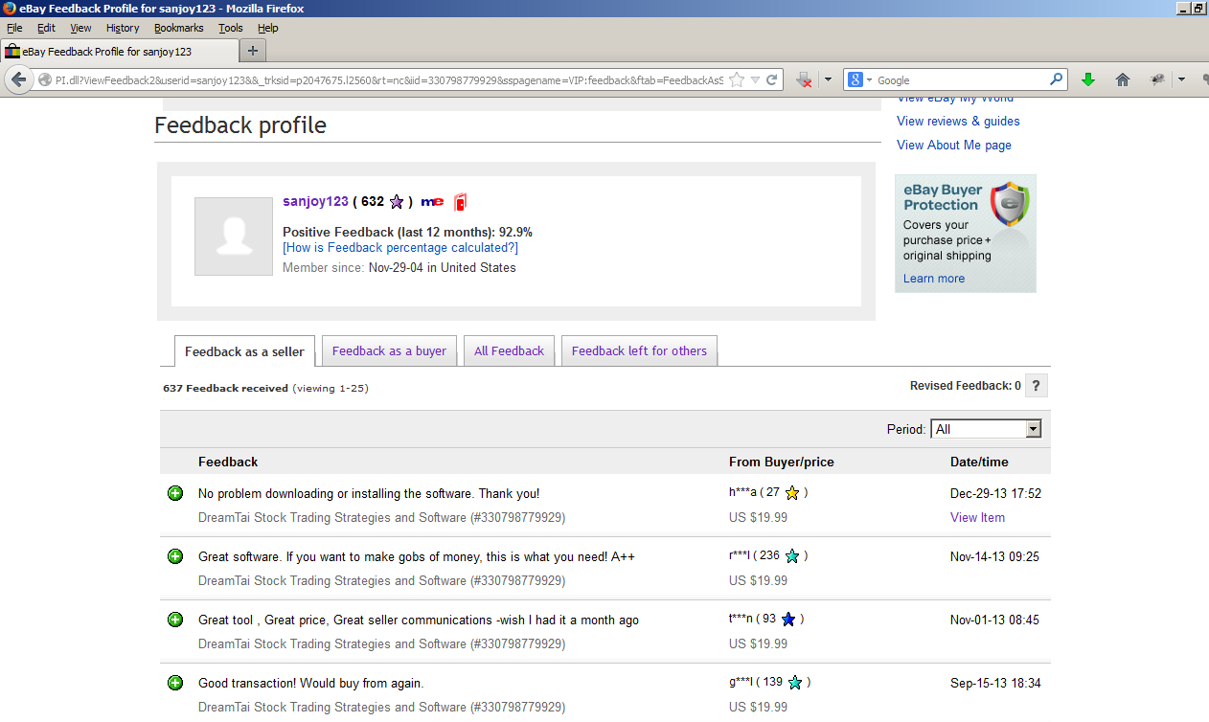1209x722 pixels.
Task: Open dropdown arrow next to the bug icon
Action: click(x=1180, y=79)
